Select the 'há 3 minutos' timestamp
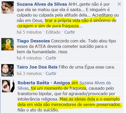 point(29,73)
